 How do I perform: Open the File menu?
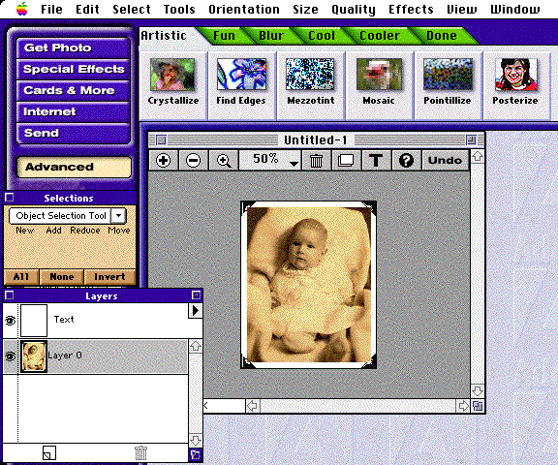point(51,10)
